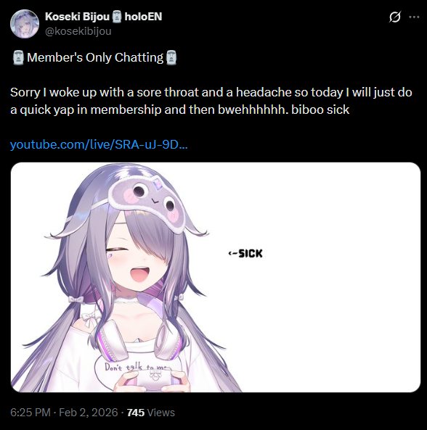Click the game controller in the character's hands
This screenshot has width=427, height=430.
point(152,380)
